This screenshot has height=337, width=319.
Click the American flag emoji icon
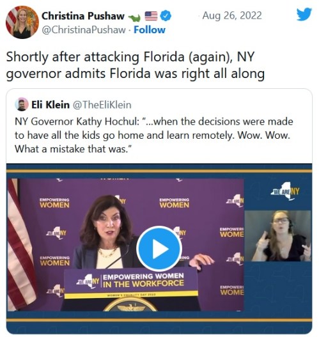point(151,16)
